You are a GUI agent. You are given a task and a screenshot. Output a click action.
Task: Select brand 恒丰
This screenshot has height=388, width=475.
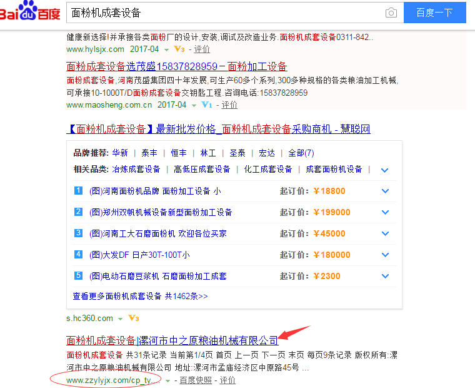(x=179, y=153)
